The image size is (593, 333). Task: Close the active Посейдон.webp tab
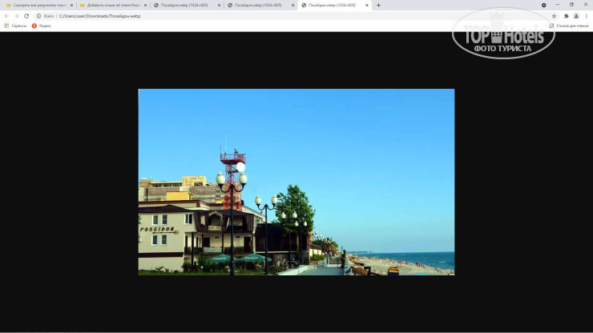[x=367, y=5]
